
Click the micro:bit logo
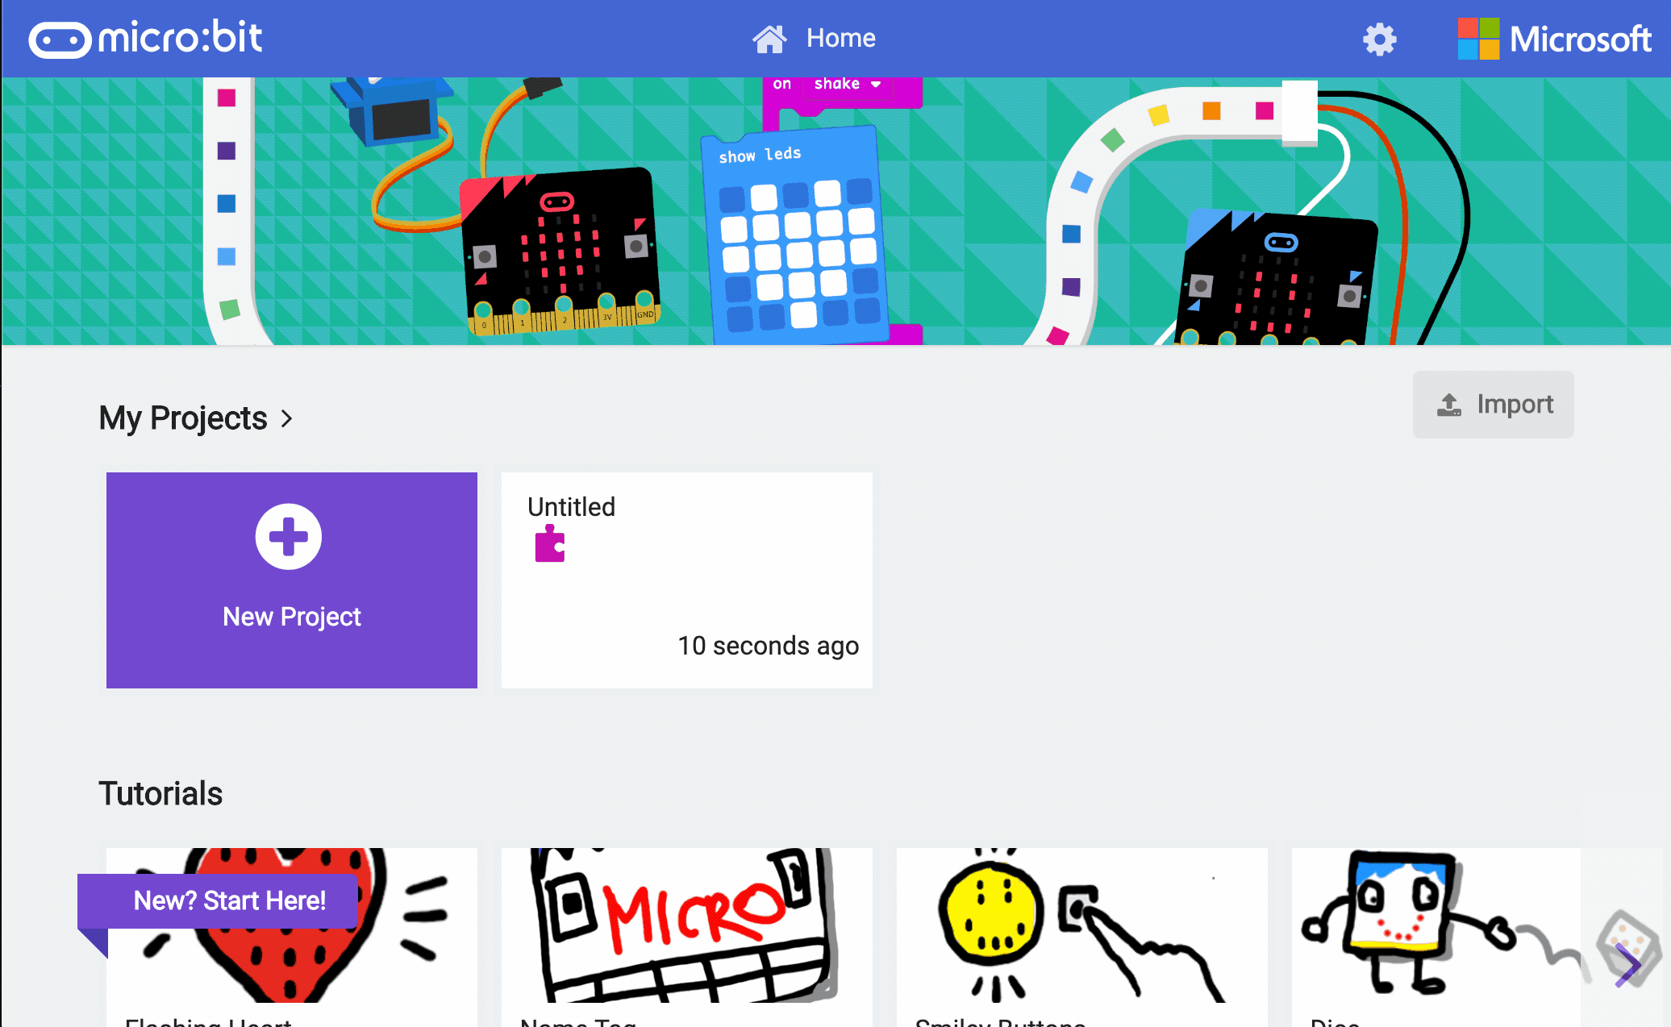(x=145, y=39)
